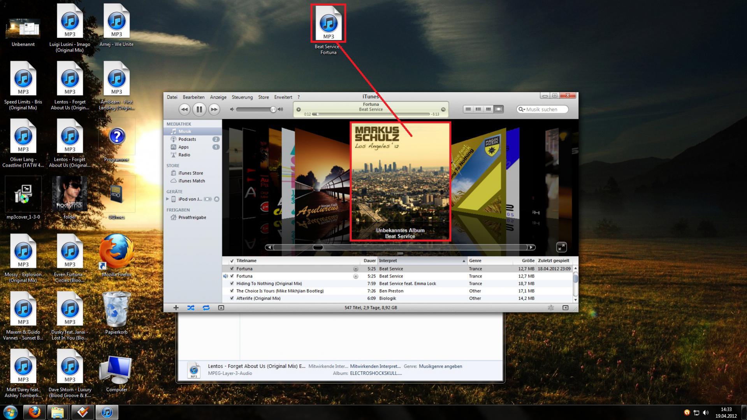Screen dimensions: 747x420
Task: Toggle shuffle playback
Action: 191,308
